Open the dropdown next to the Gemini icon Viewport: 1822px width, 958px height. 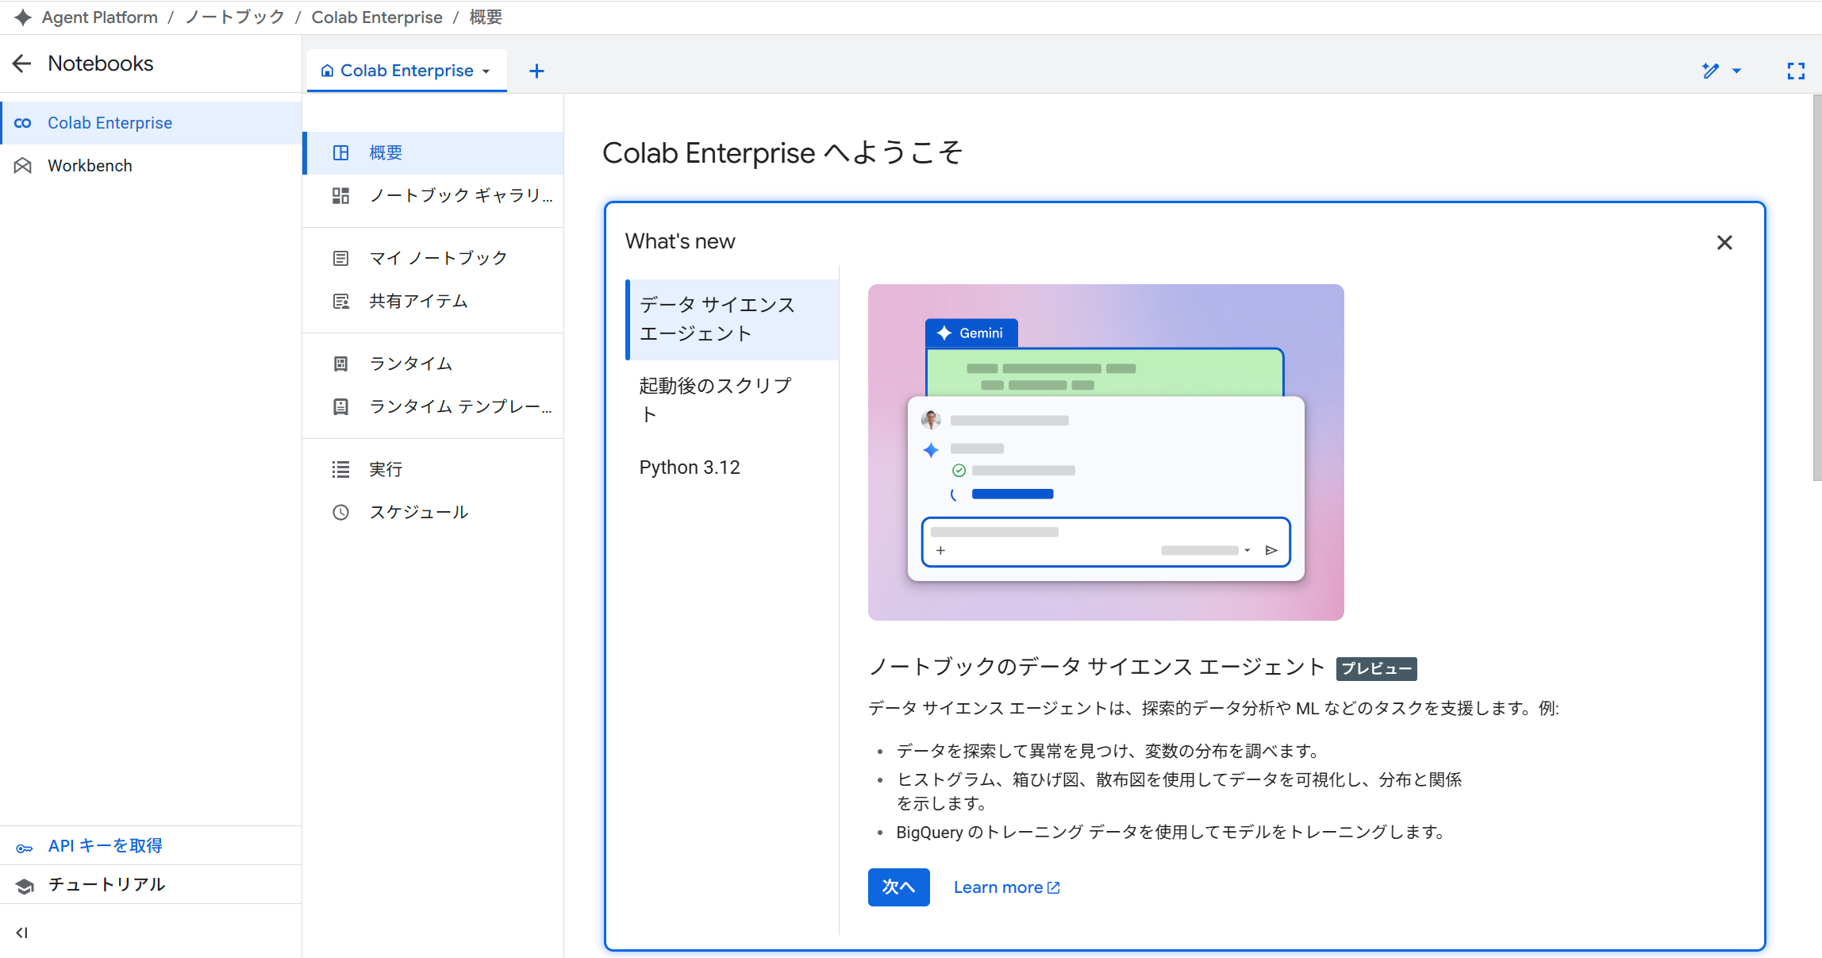[1737, 71]
